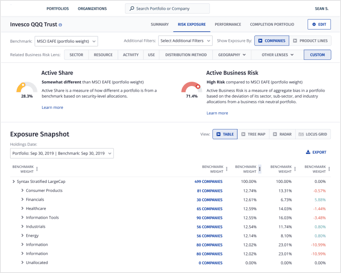Show exposure by Product Lines
Viewport: 341px width, 273px height.
pos(310,41)
